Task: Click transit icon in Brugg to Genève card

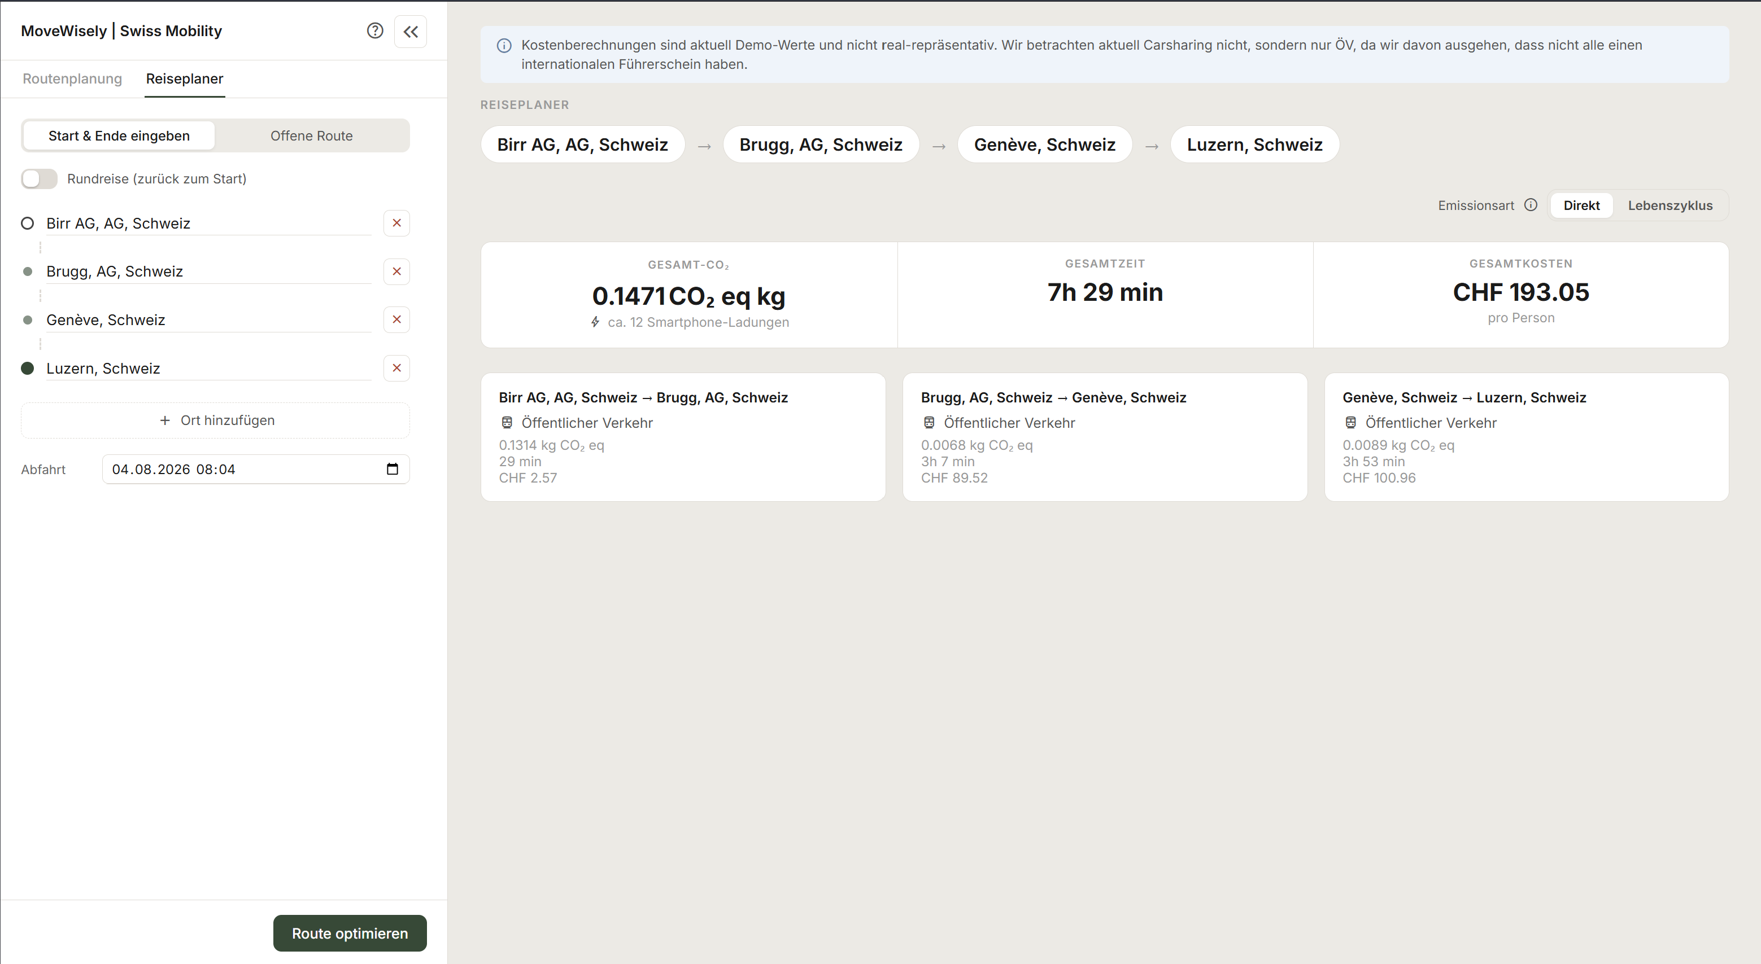Action: 929,423
